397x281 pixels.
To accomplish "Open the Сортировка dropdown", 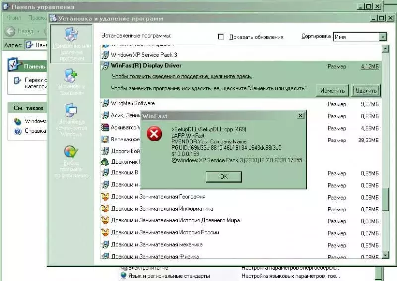I will click(383, 37).
